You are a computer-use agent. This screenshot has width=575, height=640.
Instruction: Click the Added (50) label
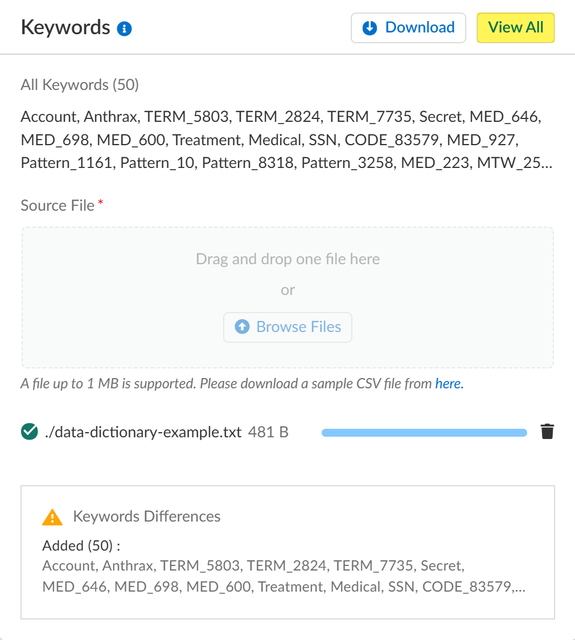pyautogui.click(x=81, y=545)
